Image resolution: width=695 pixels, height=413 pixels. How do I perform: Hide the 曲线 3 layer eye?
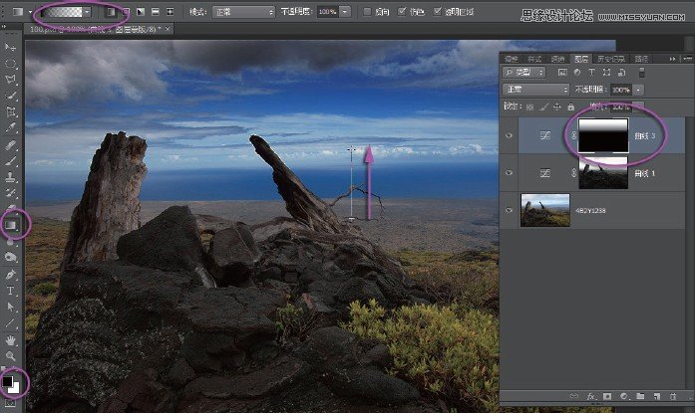(509, 135)
